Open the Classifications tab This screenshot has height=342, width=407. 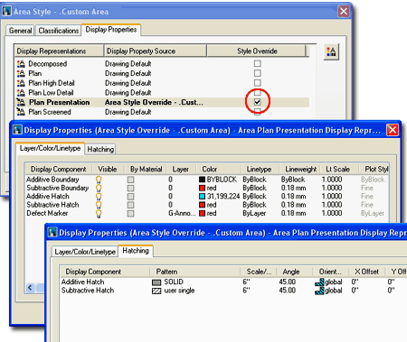59,31
